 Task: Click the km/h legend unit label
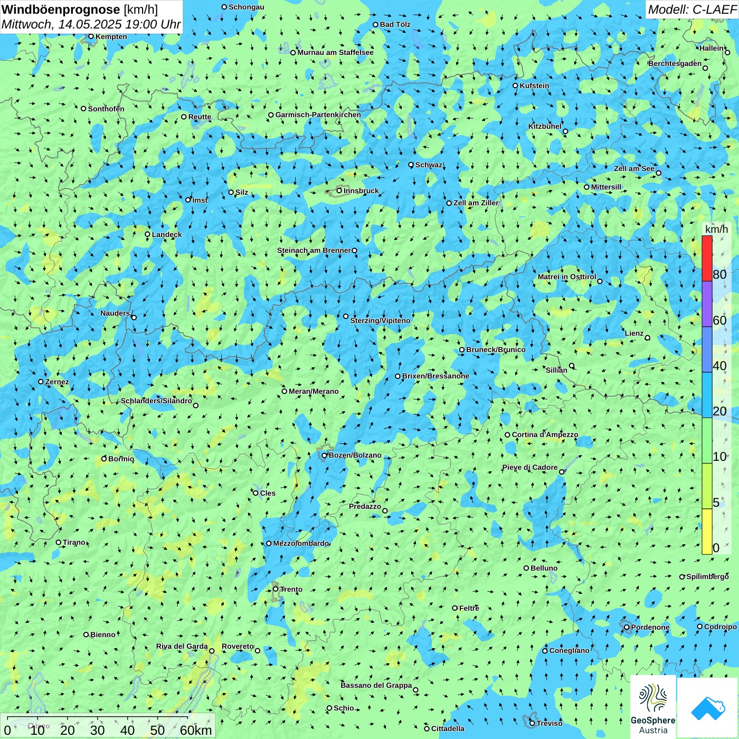point(716,229)
